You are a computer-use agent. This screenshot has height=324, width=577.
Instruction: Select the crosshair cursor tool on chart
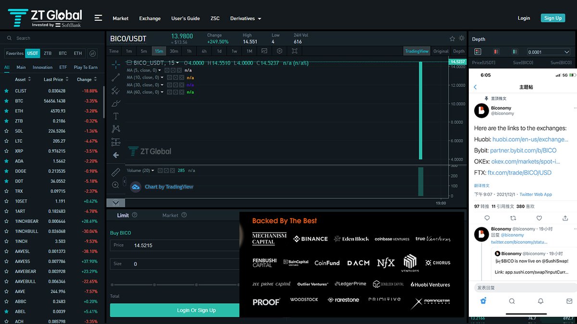coord(116,64)
